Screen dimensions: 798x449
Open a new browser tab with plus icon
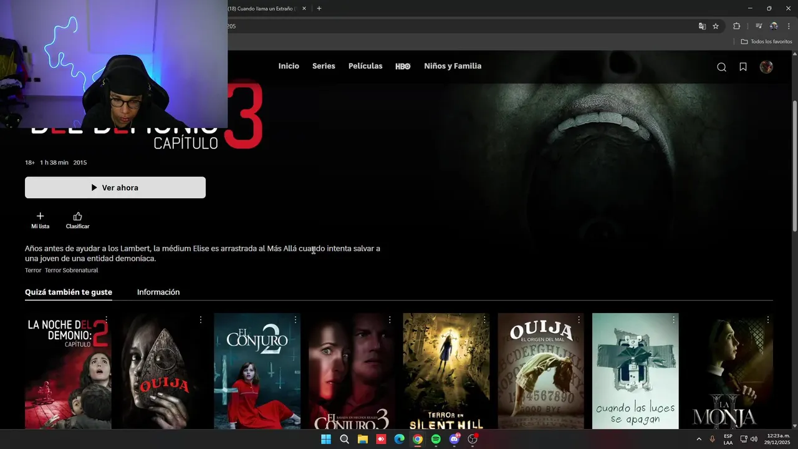[319, 8]
